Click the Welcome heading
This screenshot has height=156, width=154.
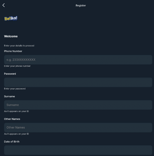coord(11,36)
